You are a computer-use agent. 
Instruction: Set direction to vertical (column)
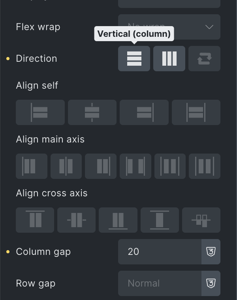click(134, 59)
